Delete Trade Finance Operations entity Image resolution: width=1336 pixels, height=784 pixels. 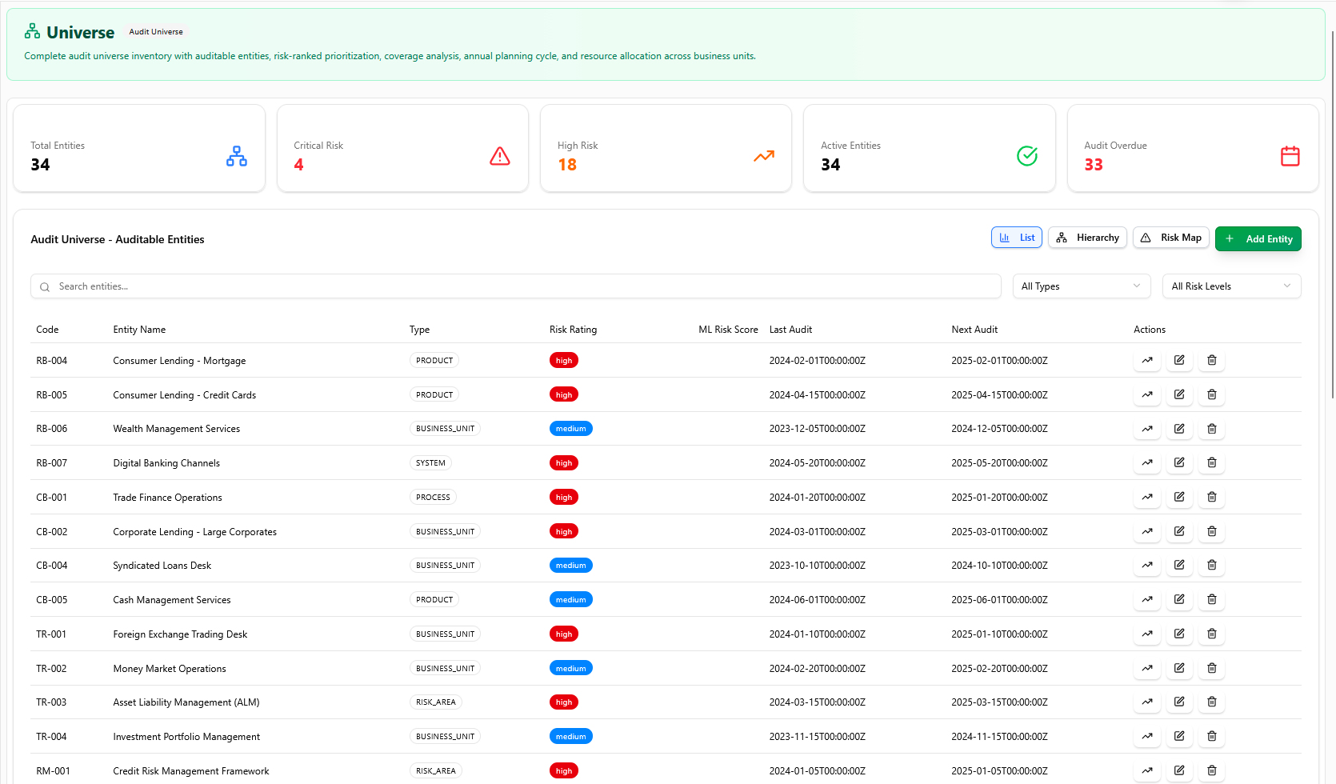tap(1211, 498)
